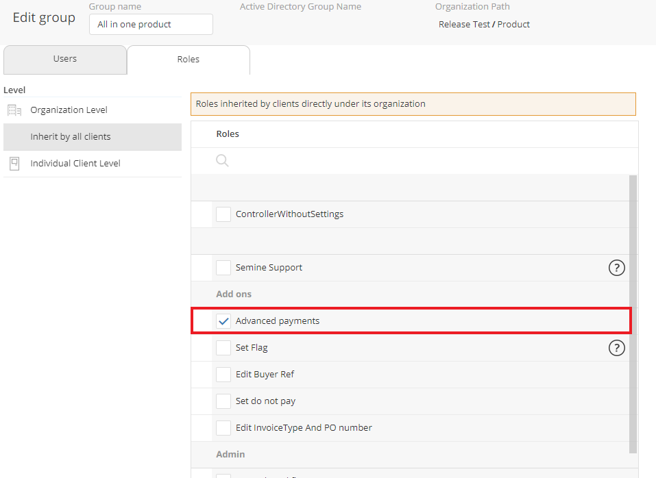Click the roles search magnifier icon

point(223,161)
